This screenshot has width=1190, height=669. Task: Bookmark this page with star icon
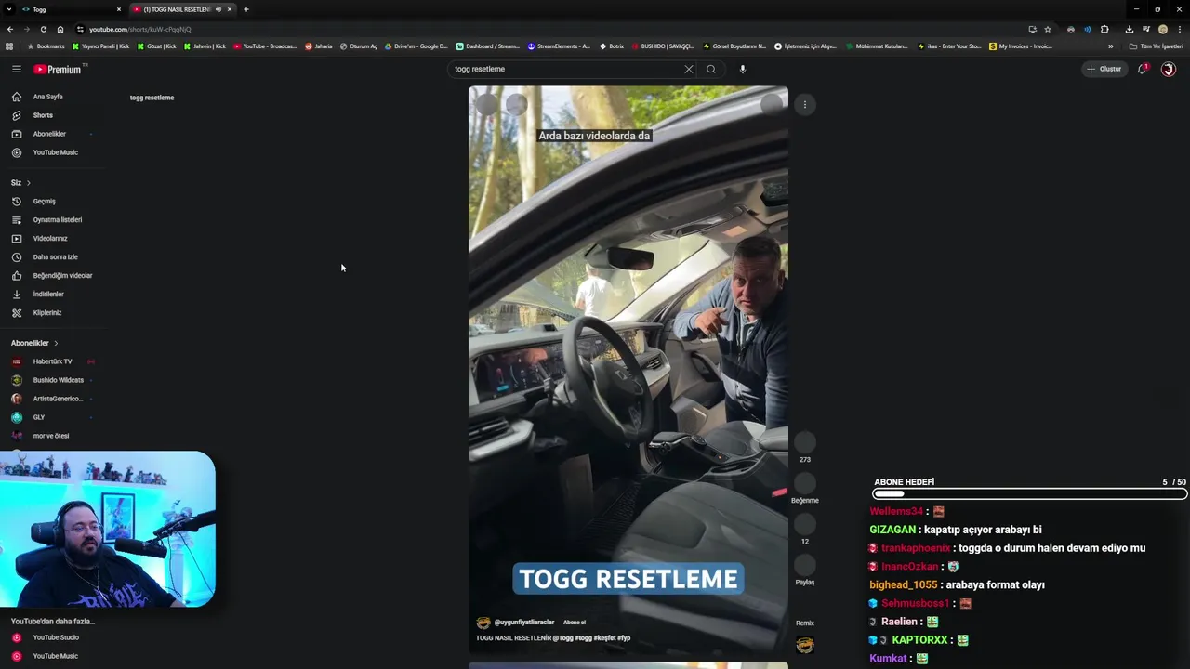pos(1048,29)
